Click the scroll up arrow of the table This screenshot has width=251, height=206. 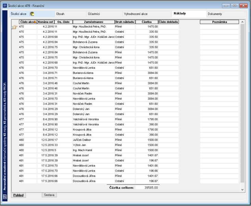(242, 22)
